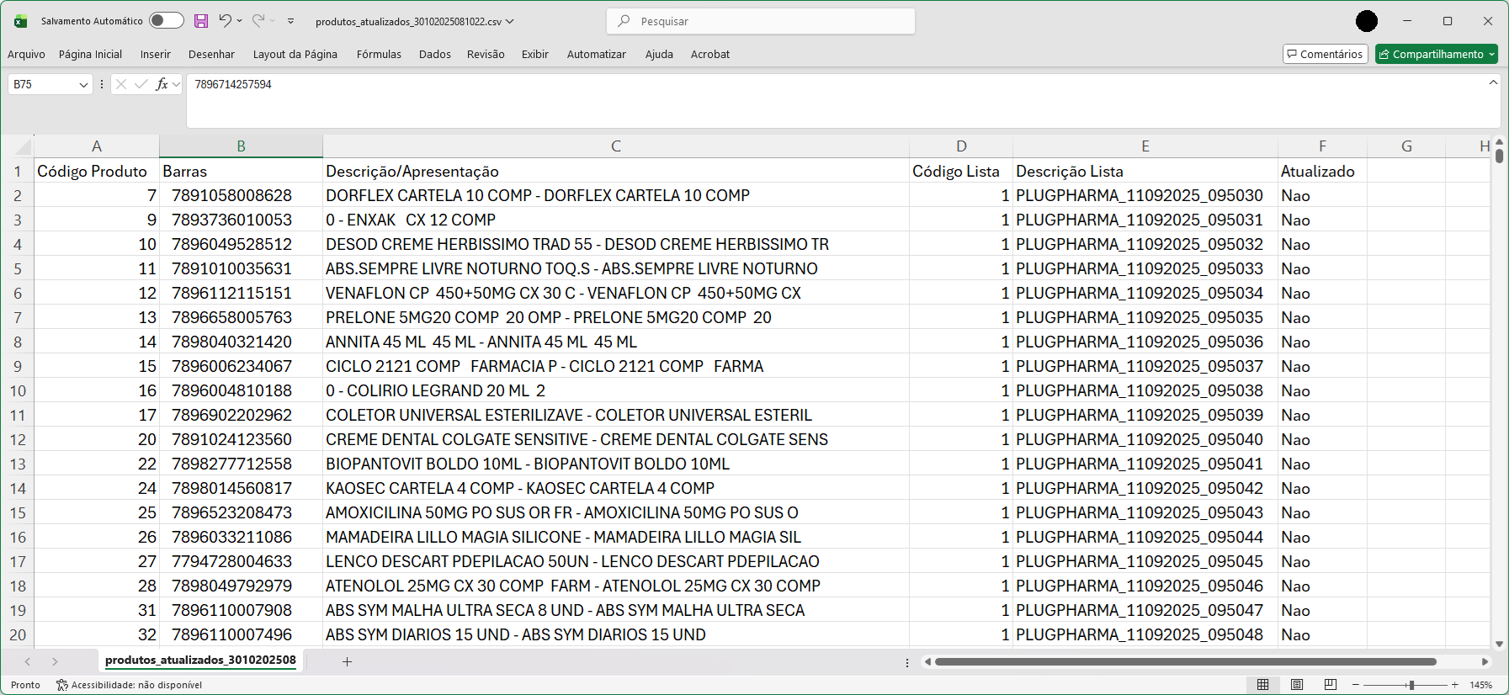Switch to Page Layout view icon
Screen dimensions: 1509x695
point(1297,685)
